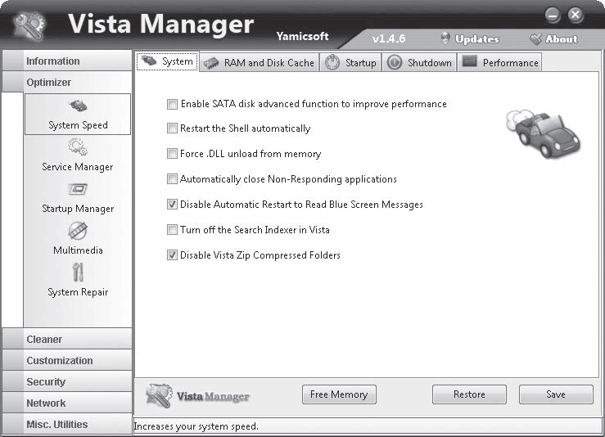
Task: Click the Updates icon in header
Action: 445,38
